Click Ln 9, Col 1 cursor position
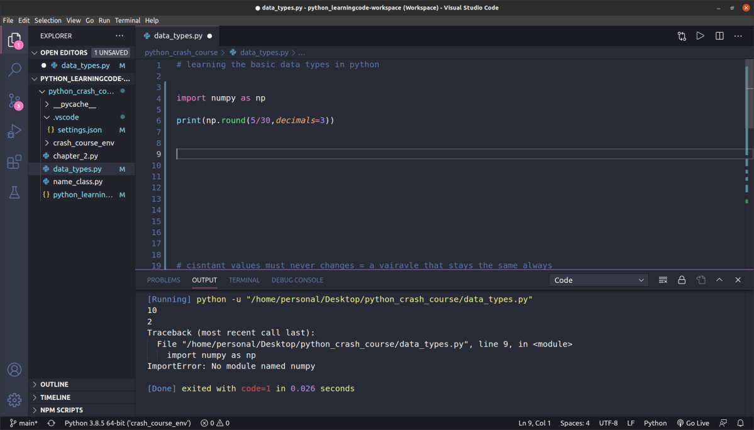The width and height of the screenshot is (754, 430). pos(535,423)
